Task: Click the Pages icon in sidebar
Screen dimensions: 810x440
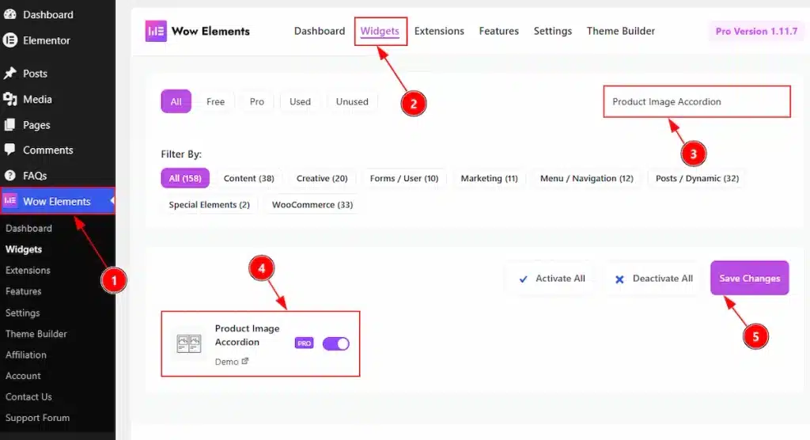Action: click(9, 124)
